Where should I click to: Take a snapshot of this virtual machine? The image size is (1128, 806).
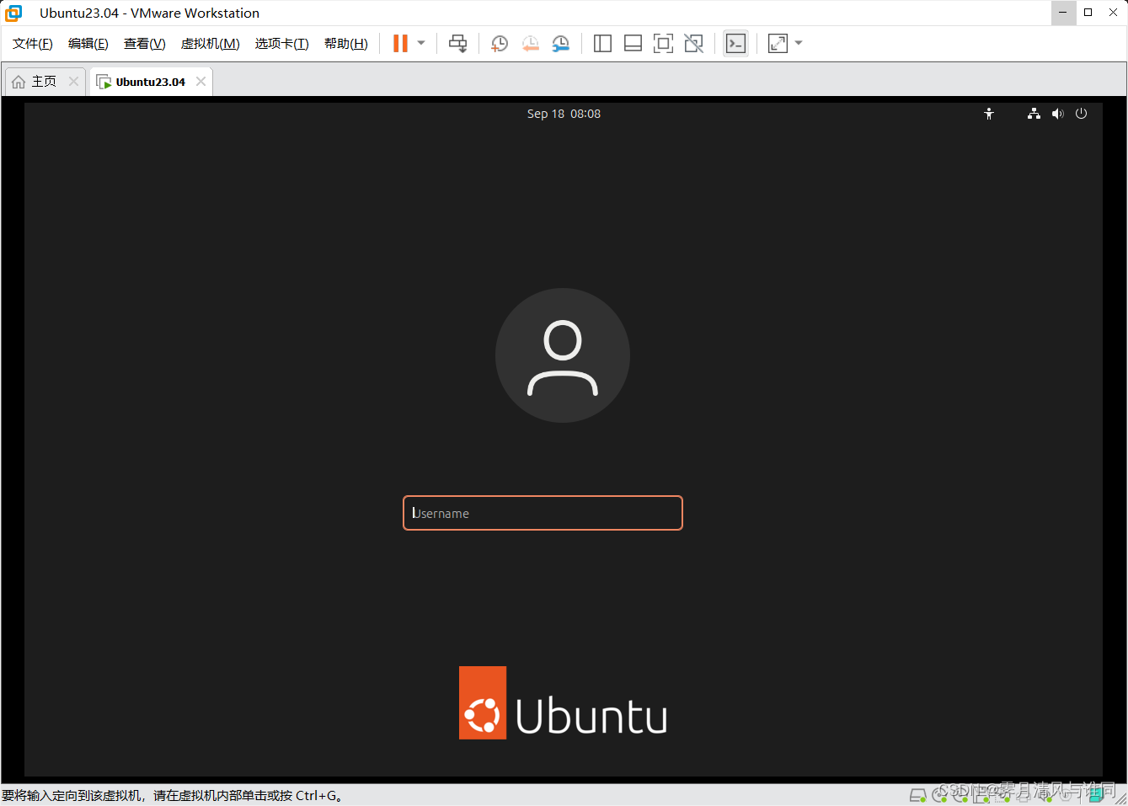point(500,44)
